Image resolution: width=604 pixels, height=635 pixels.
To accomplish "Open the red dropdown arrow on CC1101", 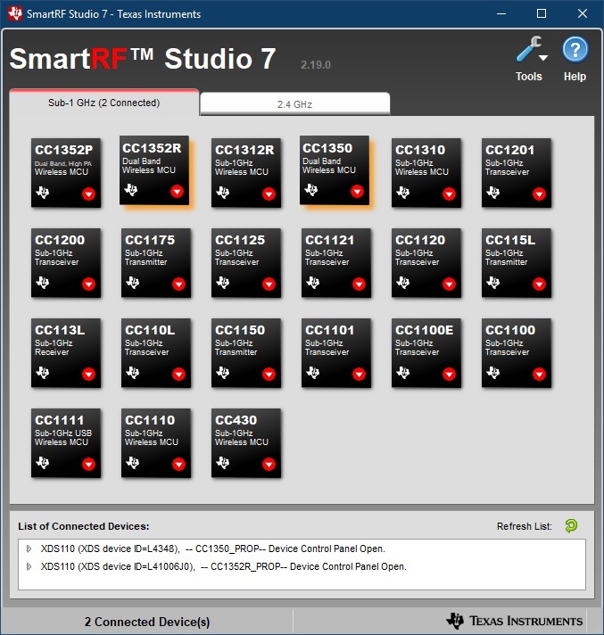I will pyautogui.click(x=359, y=375).
